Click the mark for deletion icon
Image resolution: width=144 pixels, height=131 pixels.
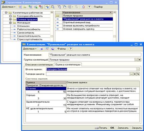pos(41,7)
